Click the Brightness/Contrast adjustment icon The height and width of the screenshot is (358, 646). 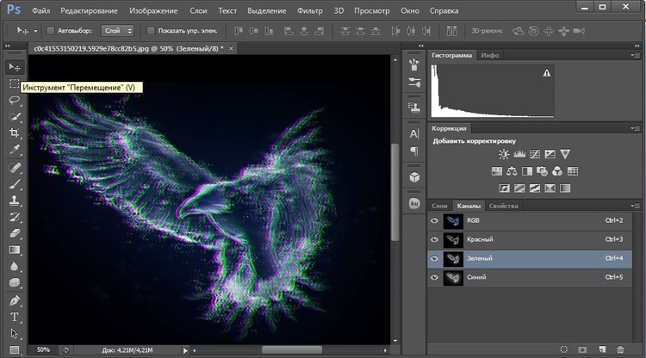(x=505, y=154)
